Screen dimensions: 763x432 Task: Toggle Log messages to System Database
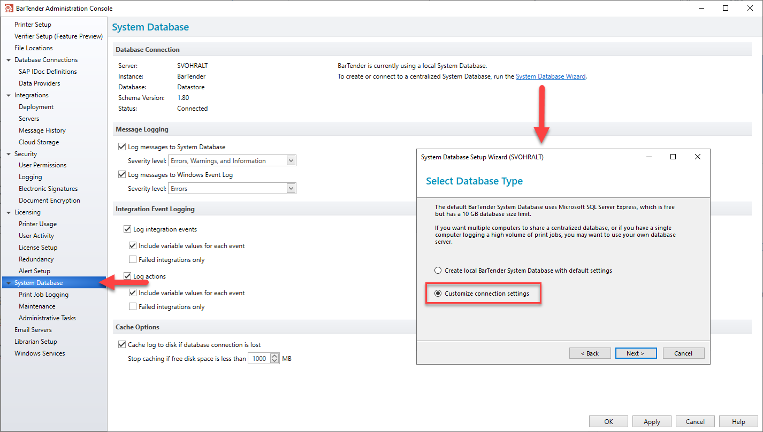click(x=122, y=147)
